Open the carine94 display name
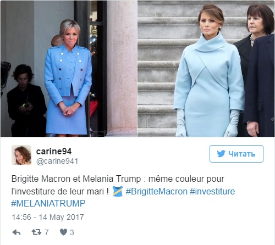275x245 pixels. 54,151
